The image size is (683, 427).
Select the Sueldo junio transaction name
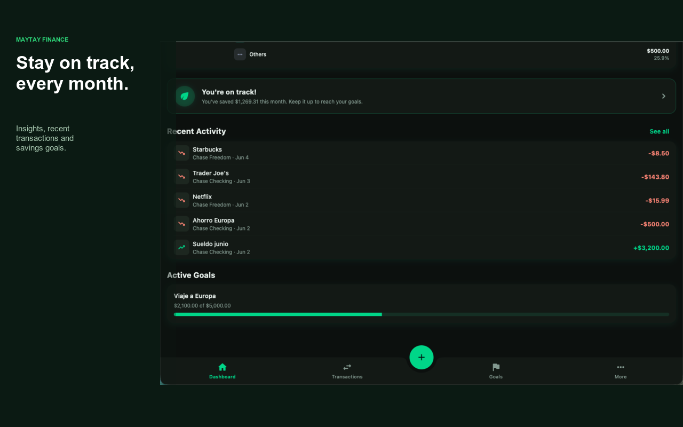coord(210,244)
